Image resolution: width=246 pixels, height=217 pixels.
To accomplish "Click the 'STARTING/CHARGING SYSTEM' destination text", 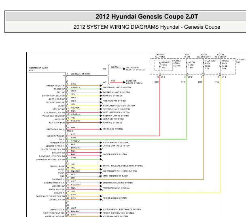I will pos(118,183).
